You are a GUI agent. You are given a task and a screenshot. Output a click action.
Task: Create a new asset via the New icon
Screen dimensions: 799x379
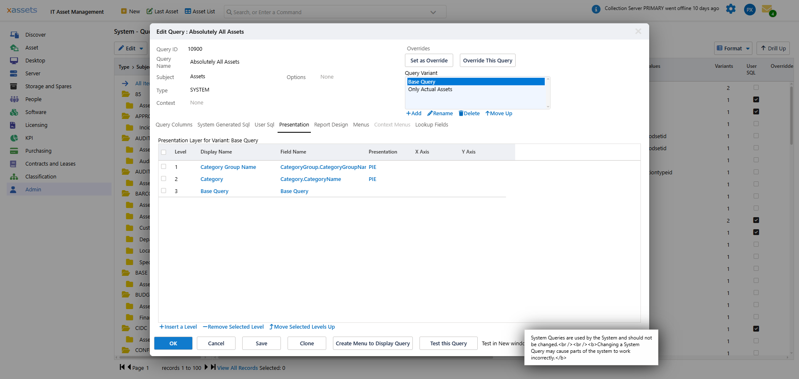point(125,11)
